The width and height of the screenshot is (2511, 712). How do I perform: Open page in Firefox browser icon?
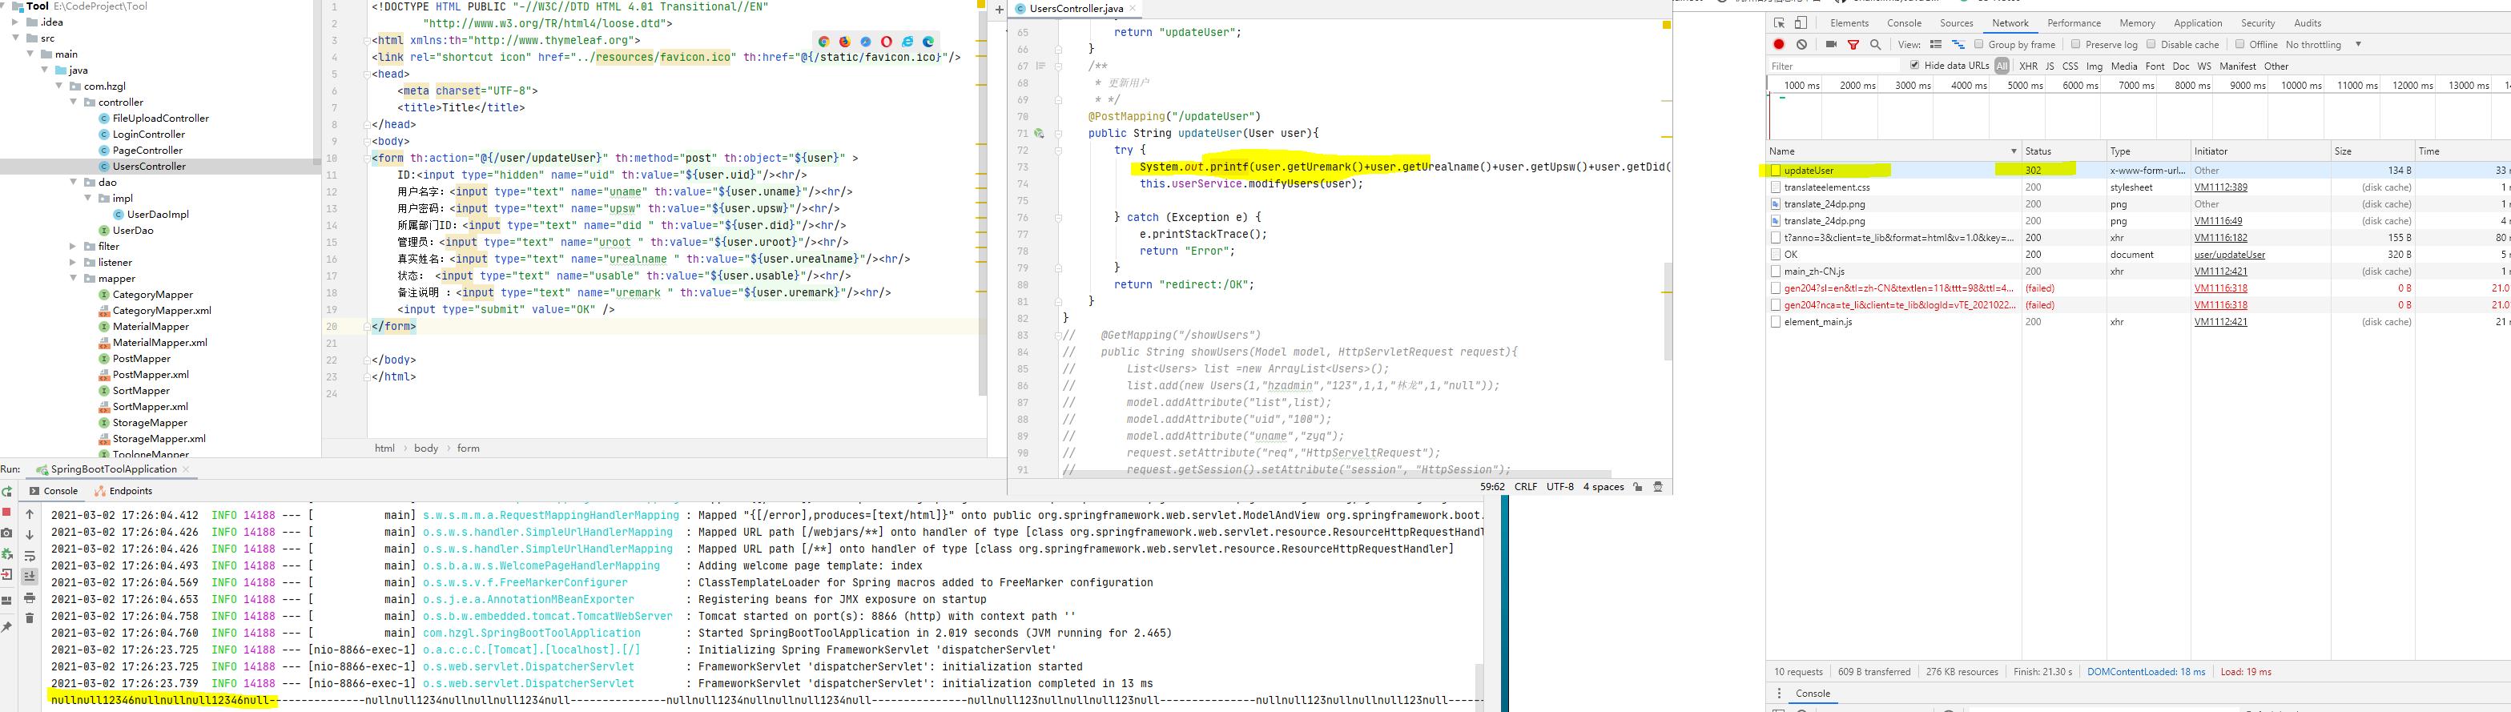point(844,42)
